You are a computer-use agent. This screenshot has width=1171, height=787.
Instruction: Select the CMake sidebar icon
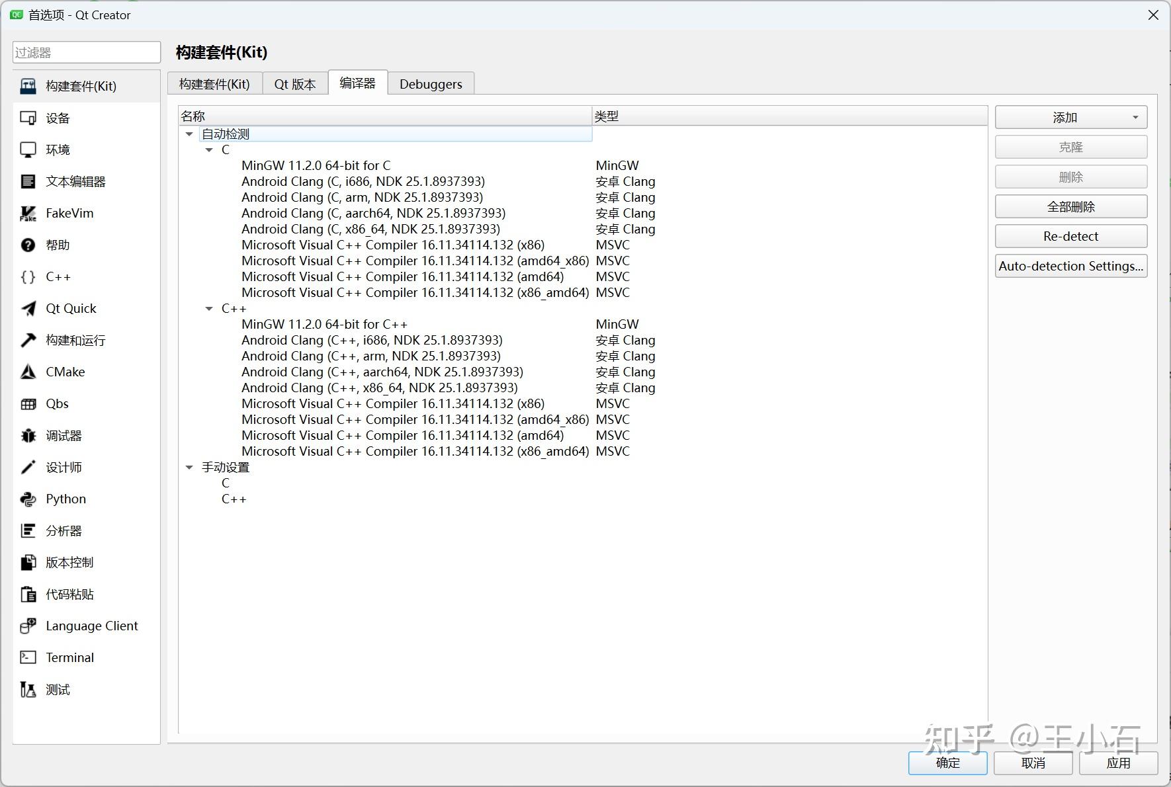click(64, 372)
